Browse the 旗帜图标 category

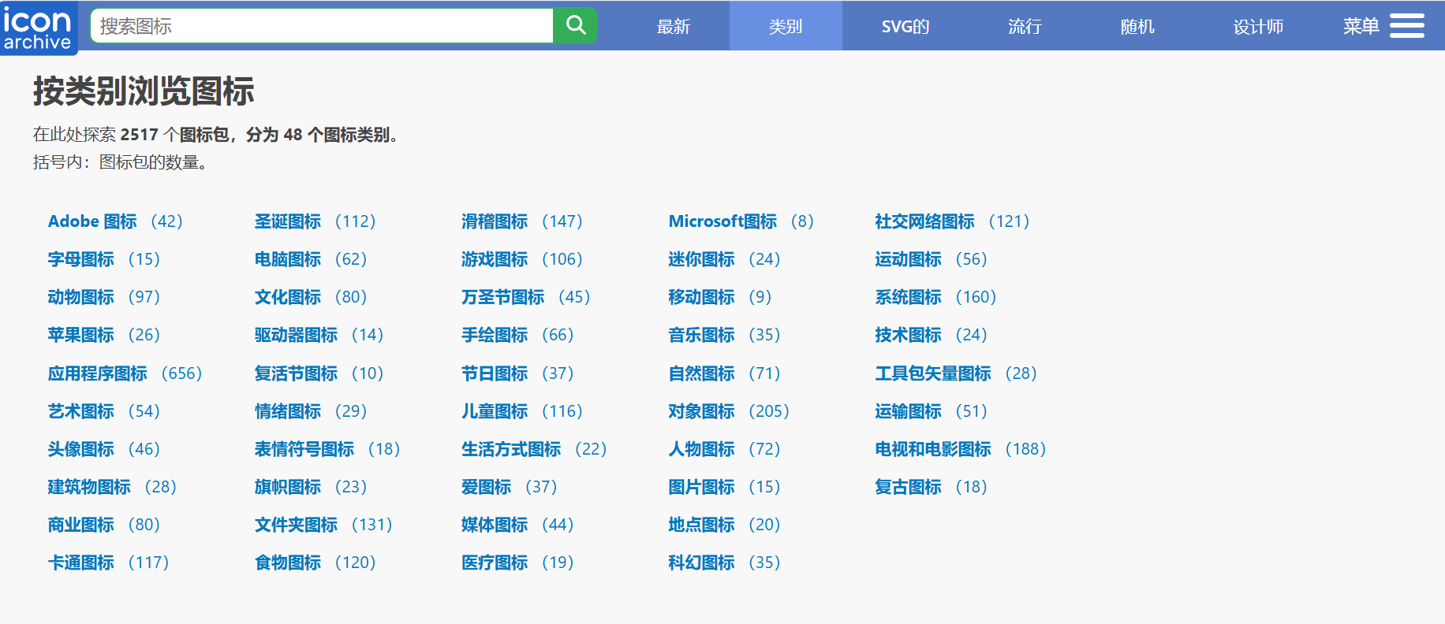point(288,487)
